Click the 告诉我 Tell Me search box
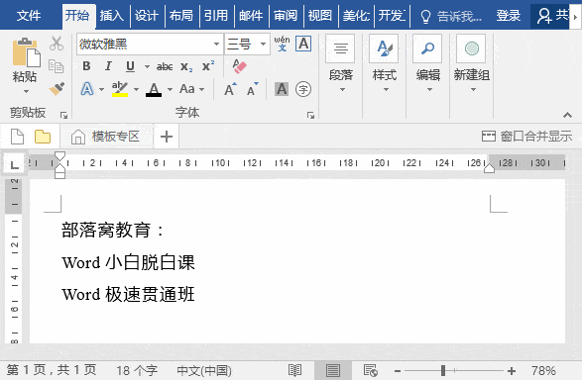This screenshot has width=582, height=380. (x=451, y=16)
